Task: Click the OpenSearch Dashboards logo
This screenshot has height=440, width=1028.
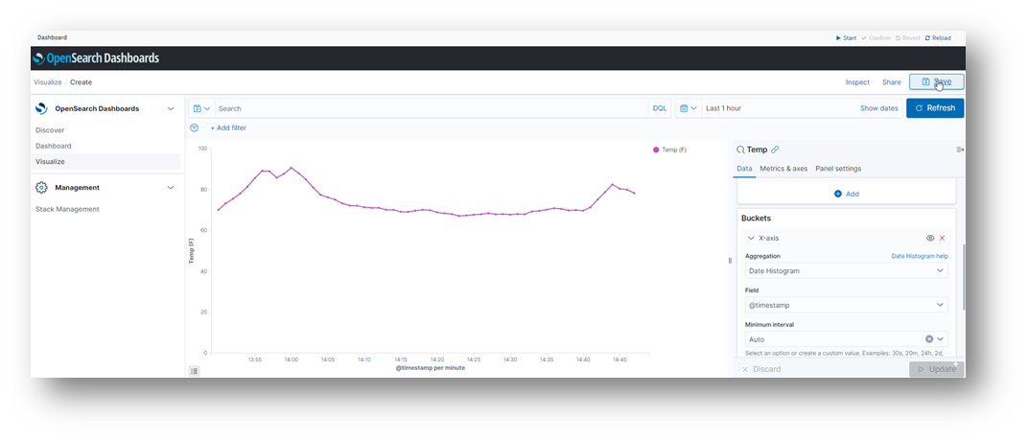Action: pyautogui.click(x=96, y=58)
